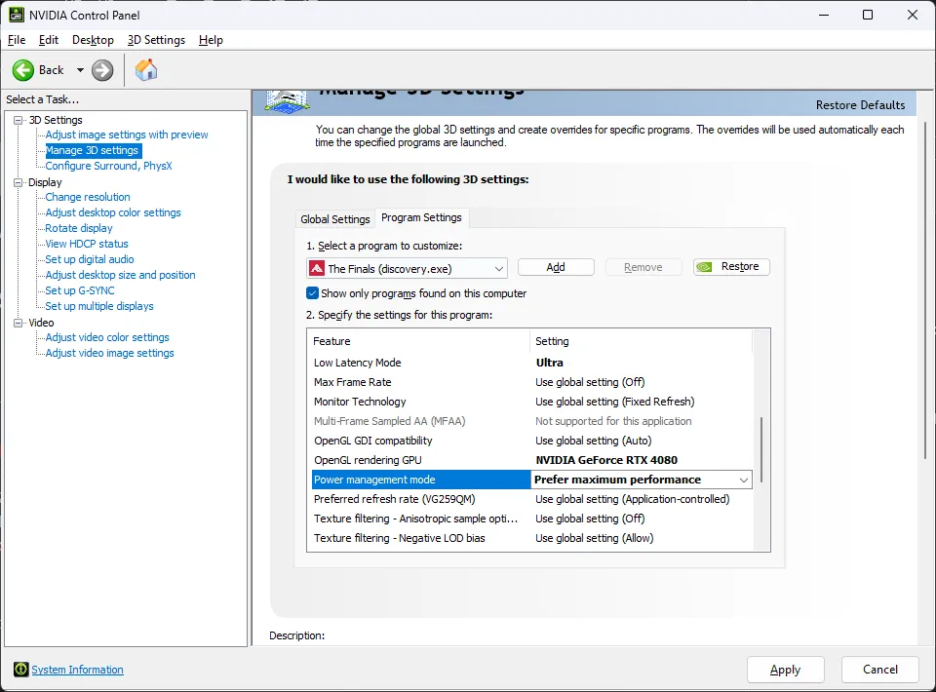Click the green Back arrow icon
The image size is (936, 692).
[x=23, y=70]
